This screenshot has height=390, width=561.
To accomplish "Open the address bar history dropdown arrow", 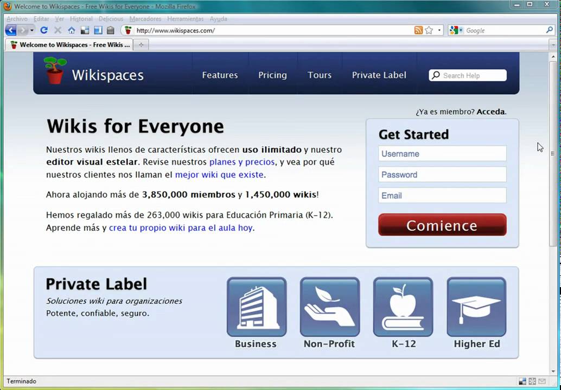I will coord(439,30).
